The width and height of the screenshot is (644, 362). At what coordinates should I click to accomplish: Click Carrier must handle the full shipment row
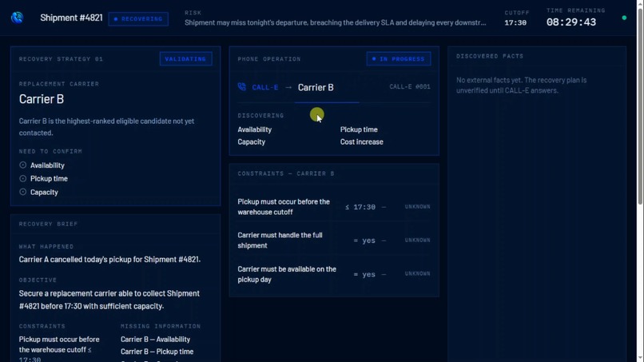(334, 241)
